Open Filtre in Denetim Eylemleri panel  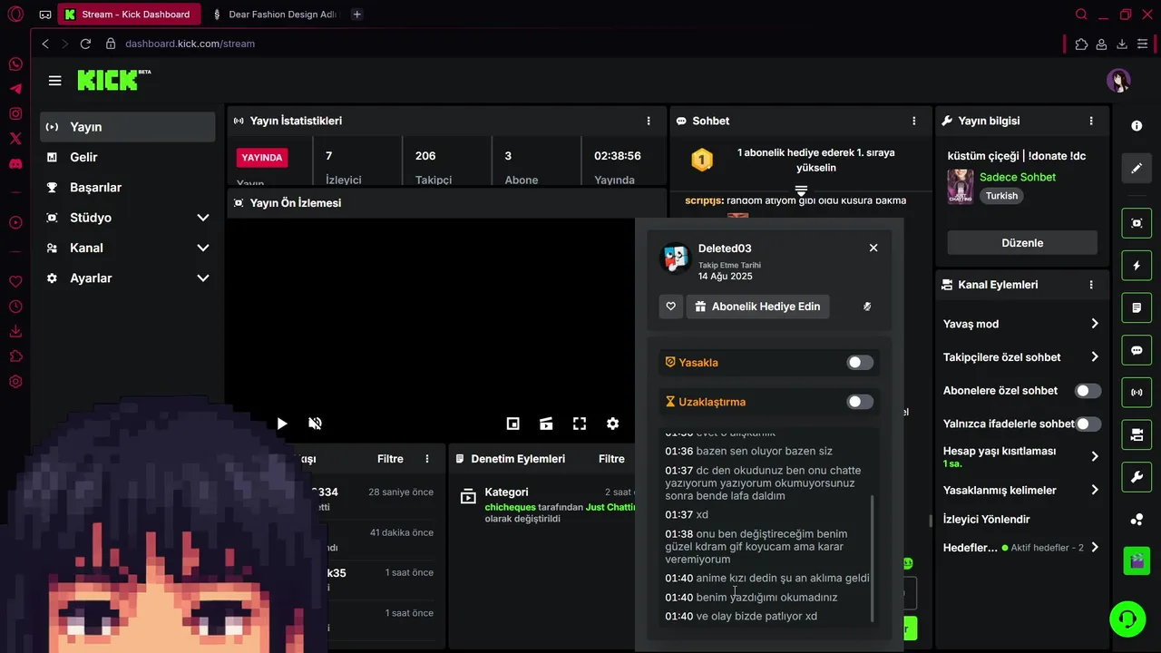click(611, 459)
